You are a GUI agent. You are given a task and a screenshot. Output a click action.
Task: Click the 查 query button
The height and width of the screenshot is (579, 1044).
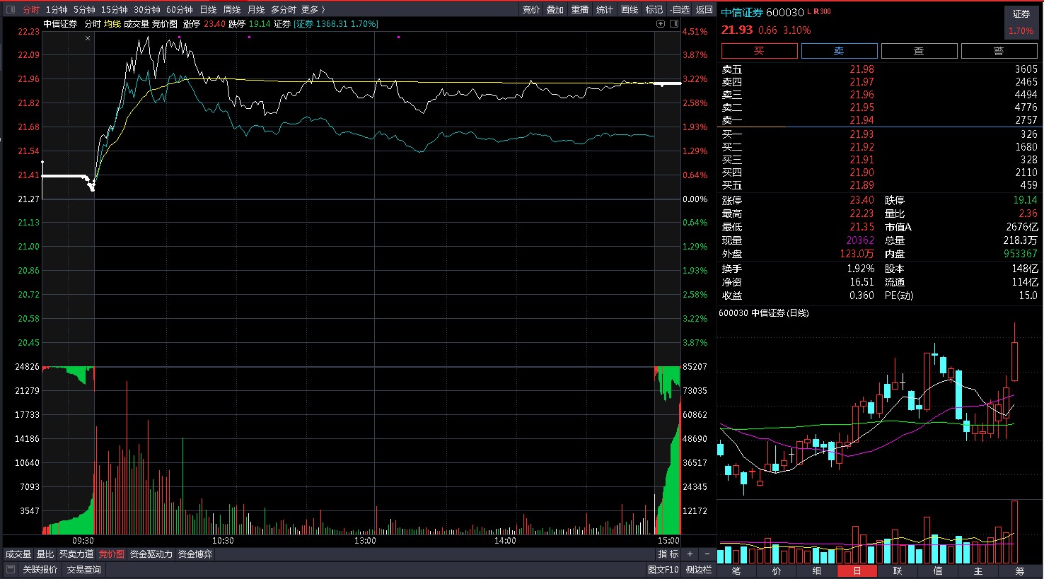pyautogui.click(x=920, y=51)
